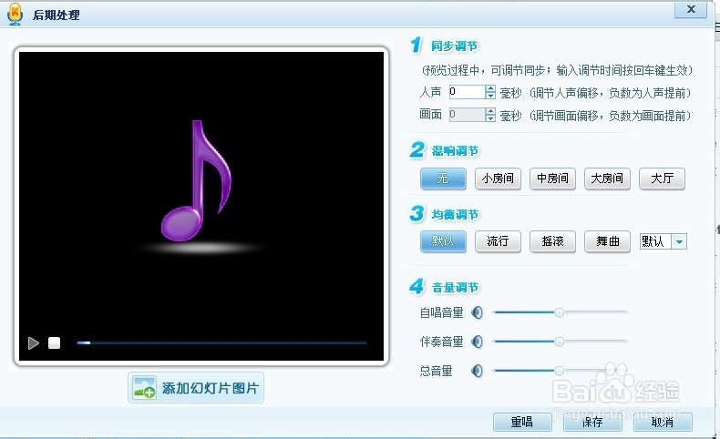Click the 添加幻灯片图片 button
Viewport: 720px width, 439px height.
[x=196, y=388]
